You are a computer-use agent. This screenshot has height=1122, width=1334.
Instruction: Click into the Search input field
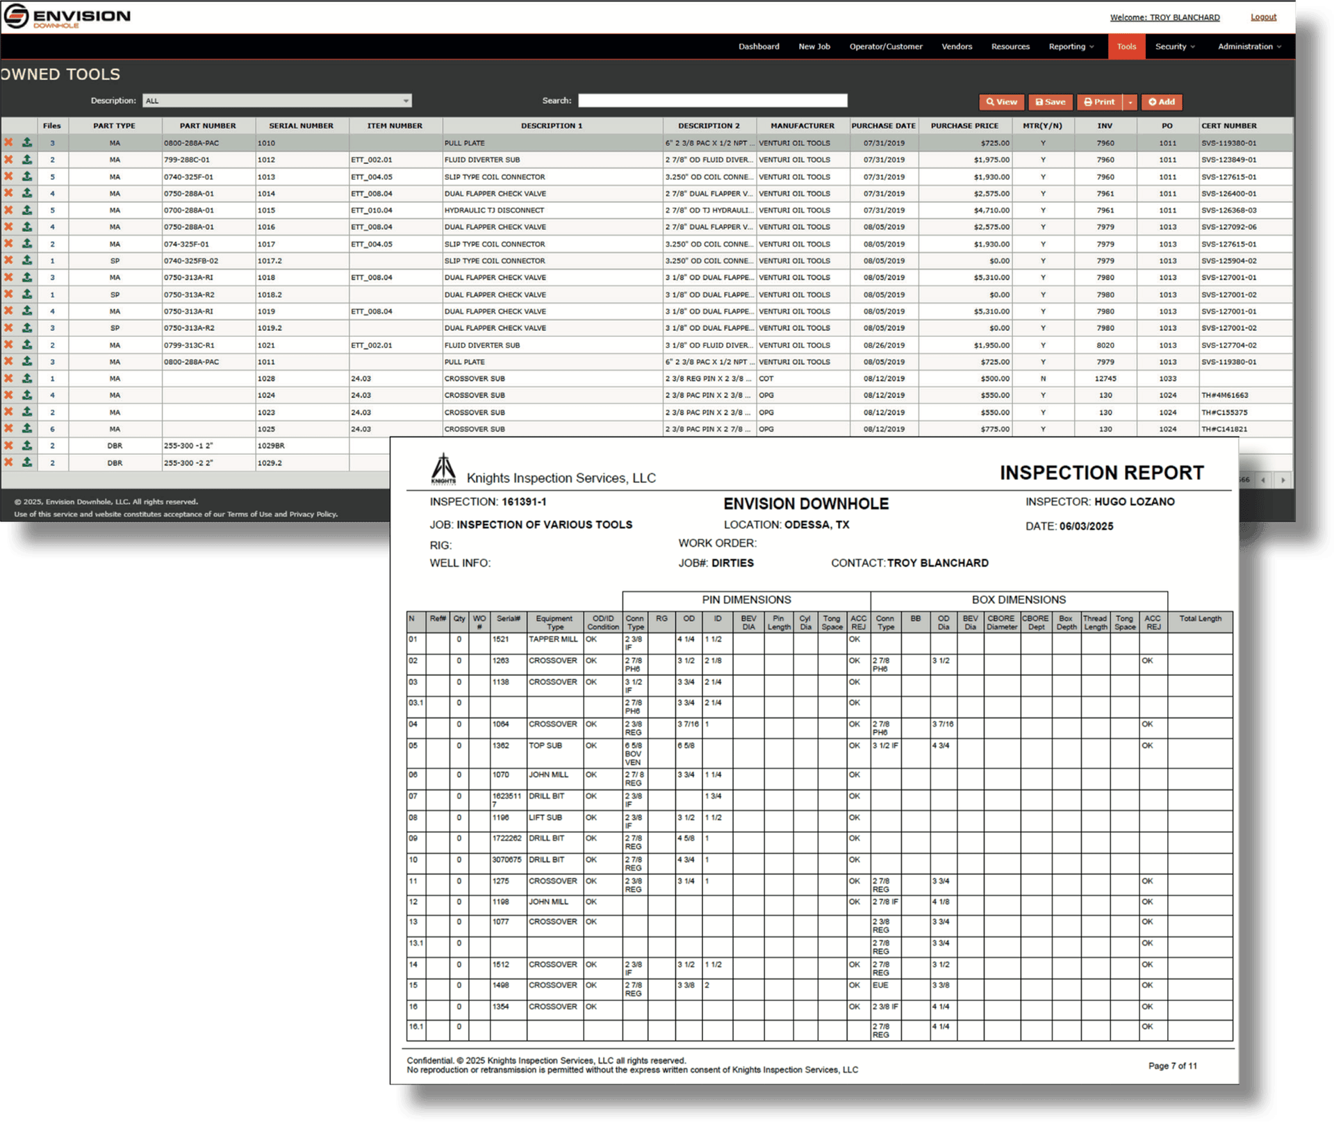(x=712, y=101)
